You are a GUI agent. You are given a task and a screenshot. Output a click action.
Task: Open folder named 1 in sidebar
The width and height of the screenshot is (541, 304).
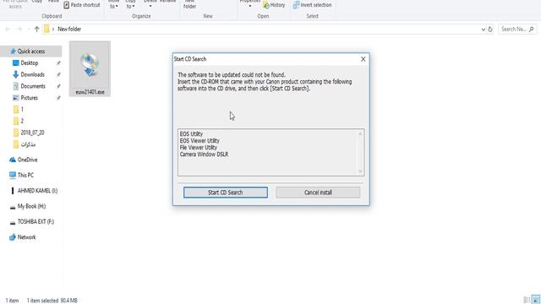[19, 110]
